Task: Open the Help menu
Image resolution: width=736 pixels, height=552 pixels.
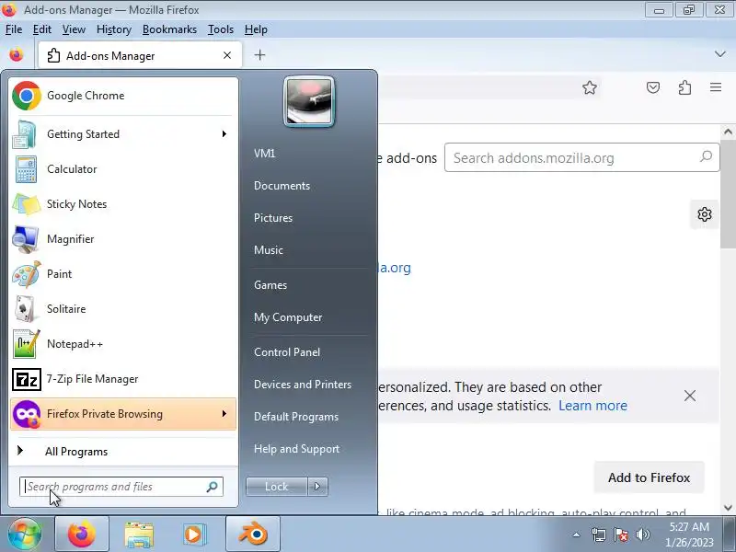Action: pyautogui.click(x=256, y=29)
